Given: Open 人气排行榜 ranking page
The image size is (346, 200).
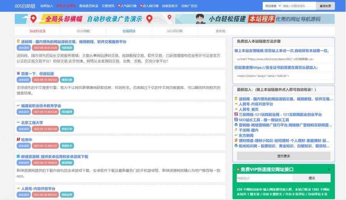Looking at the screenshot, I should (x=128, y=6).
